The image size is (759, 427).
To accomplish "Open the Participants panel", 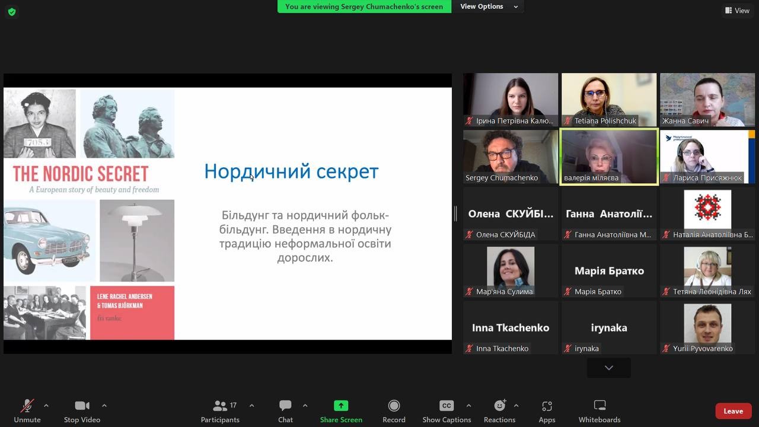I will (x=220, y=411).
